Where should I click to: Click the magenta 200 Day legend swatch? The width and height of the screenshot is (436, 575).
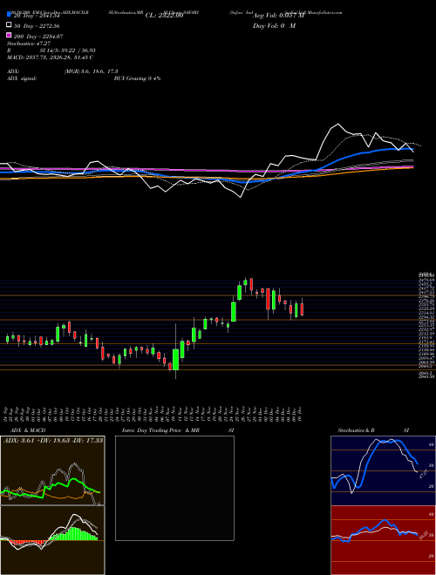[x=10, y=36]
